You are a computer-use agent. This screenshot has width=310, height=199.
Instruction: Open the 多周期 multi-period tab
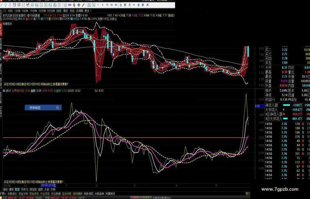click(80, 11)
